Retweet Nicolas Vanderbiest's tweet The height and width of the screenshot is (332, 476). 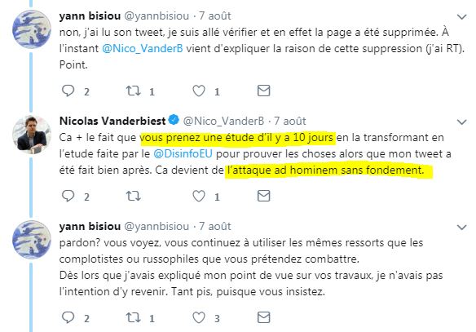[x=134, y=196]
